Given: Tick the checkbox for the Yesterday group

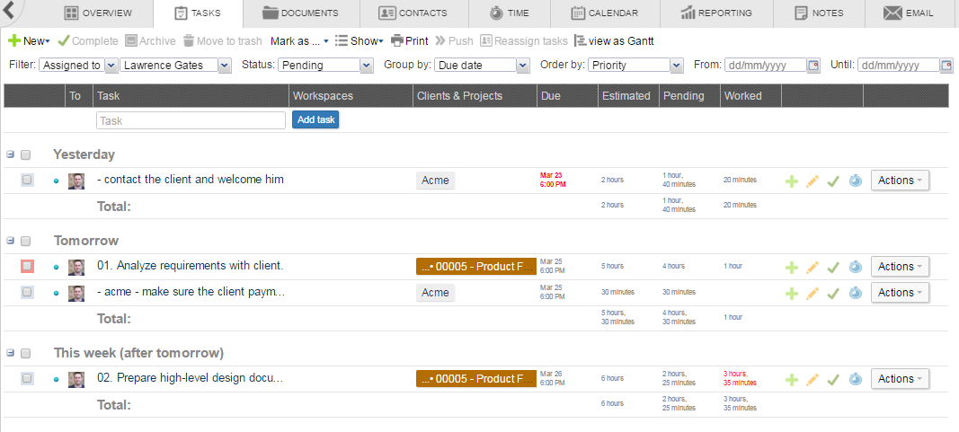Looking at the screenshot, I should click(26, 154).
